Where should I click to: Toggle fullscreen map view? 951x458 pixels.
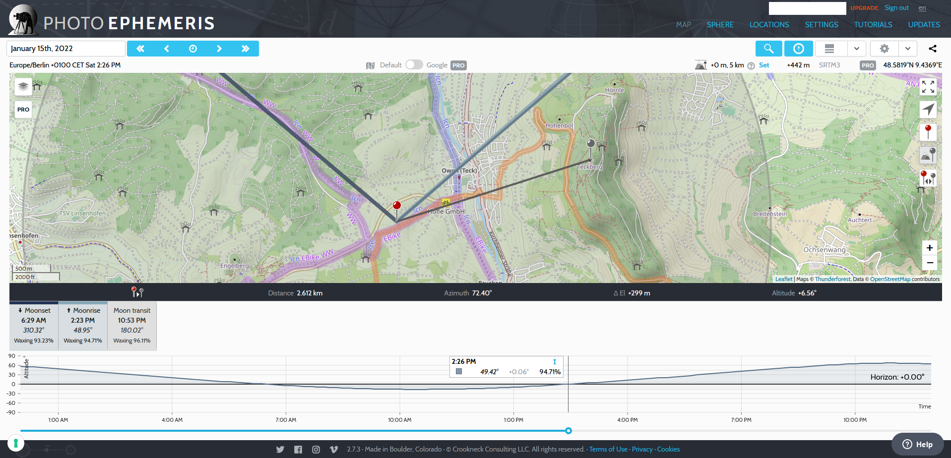click(928, 87)
